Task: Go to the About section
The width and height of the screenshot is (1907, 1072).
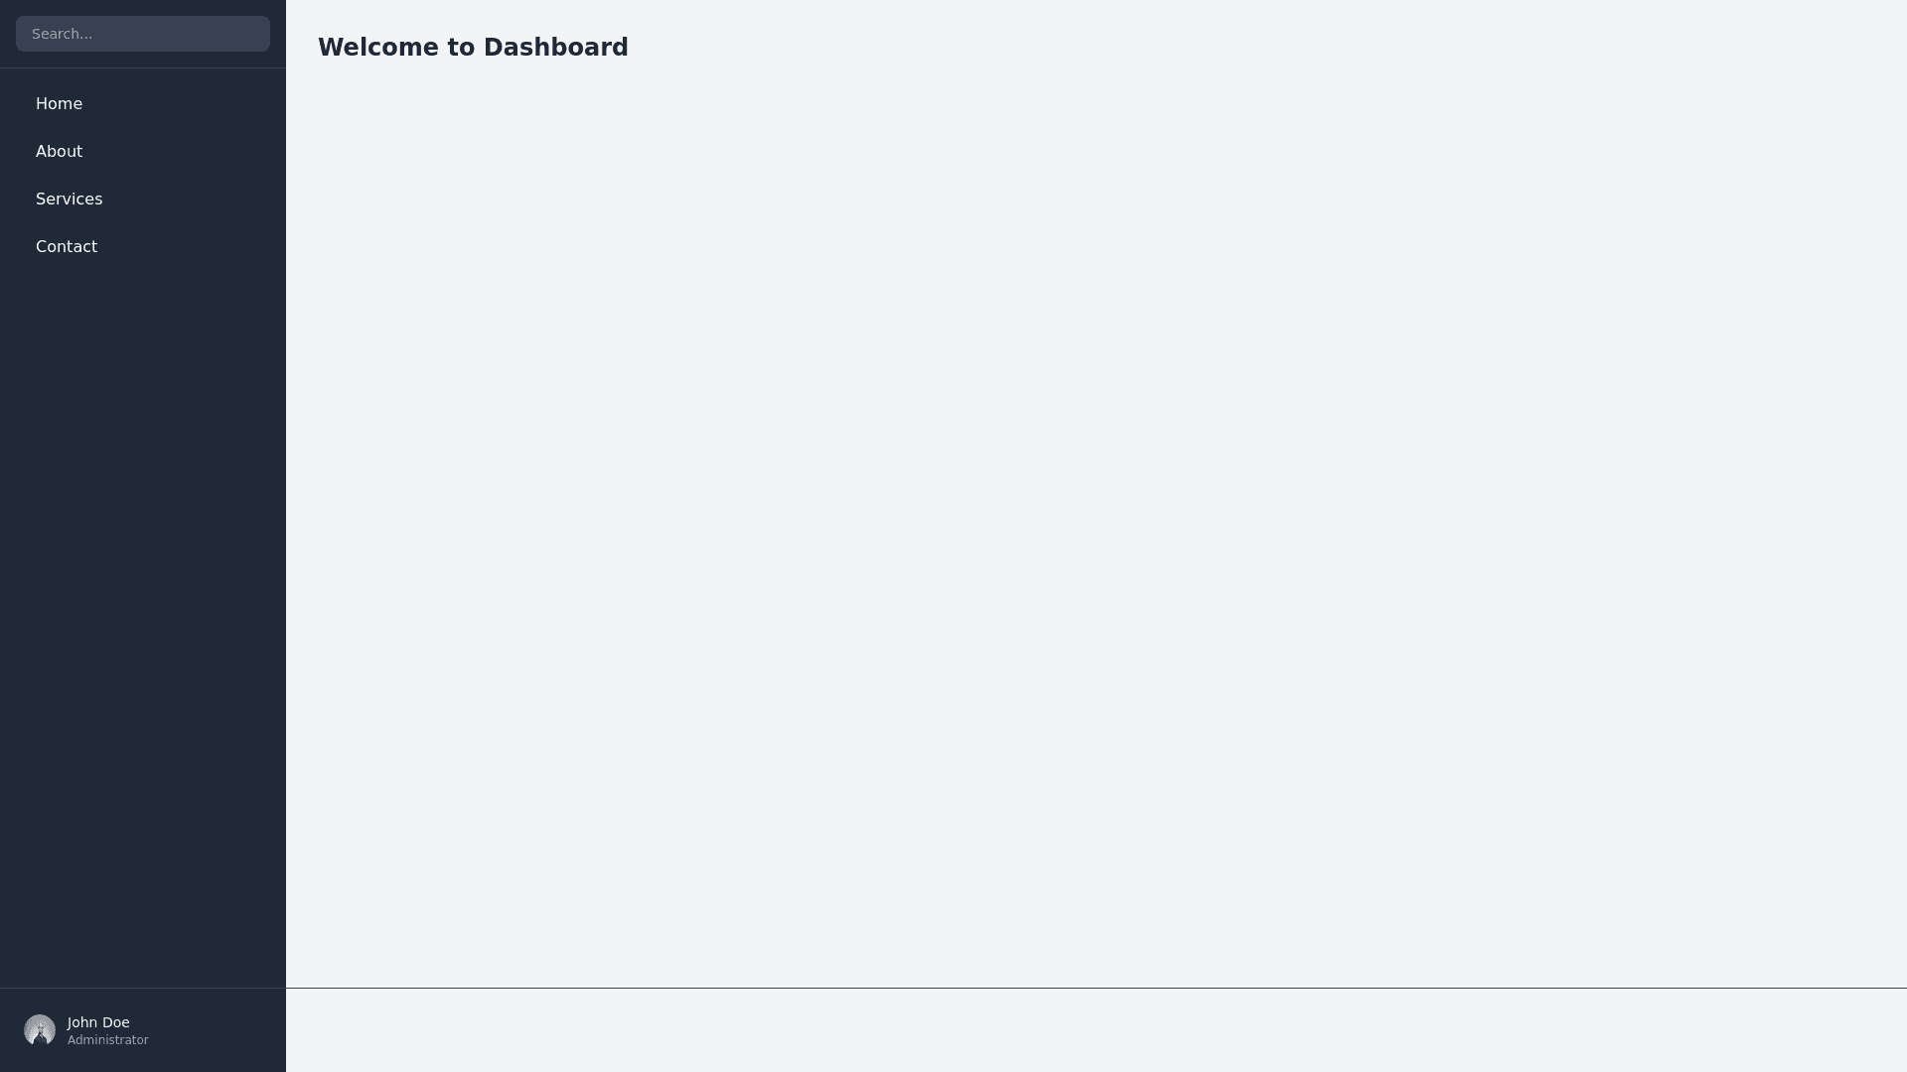Action: point(60,152)
